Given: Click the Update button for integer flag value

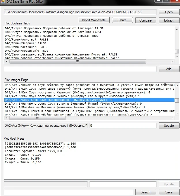Looking at the screenshot, I should point(169,126).
